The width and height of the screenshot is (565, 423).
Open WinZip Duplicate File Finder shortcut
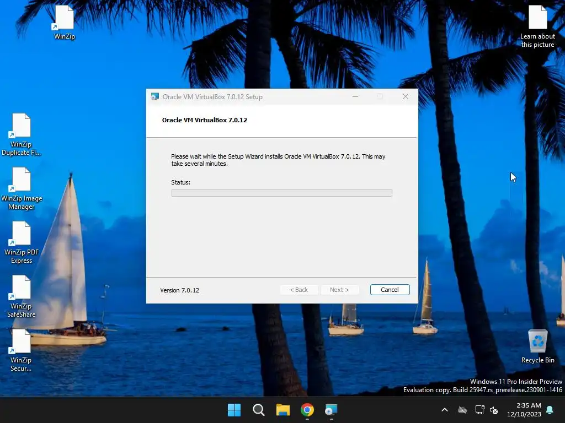tap(21, 134)
